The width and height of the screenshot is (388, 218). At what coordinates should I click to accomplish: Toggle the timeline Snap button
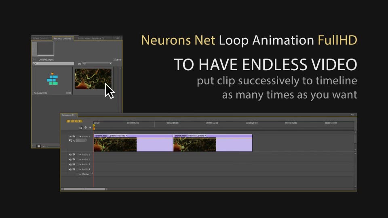click(x=81, y=128)
